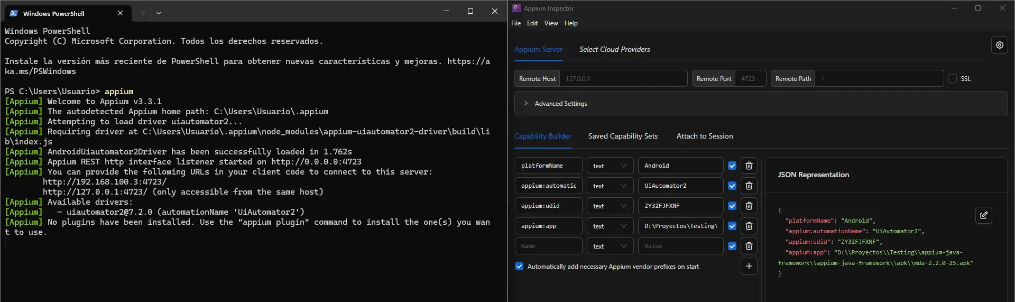The height and width of the screenshot is (302, 1015).
Task: Delete the appium:app capability row
Action: tap(749, 226)
